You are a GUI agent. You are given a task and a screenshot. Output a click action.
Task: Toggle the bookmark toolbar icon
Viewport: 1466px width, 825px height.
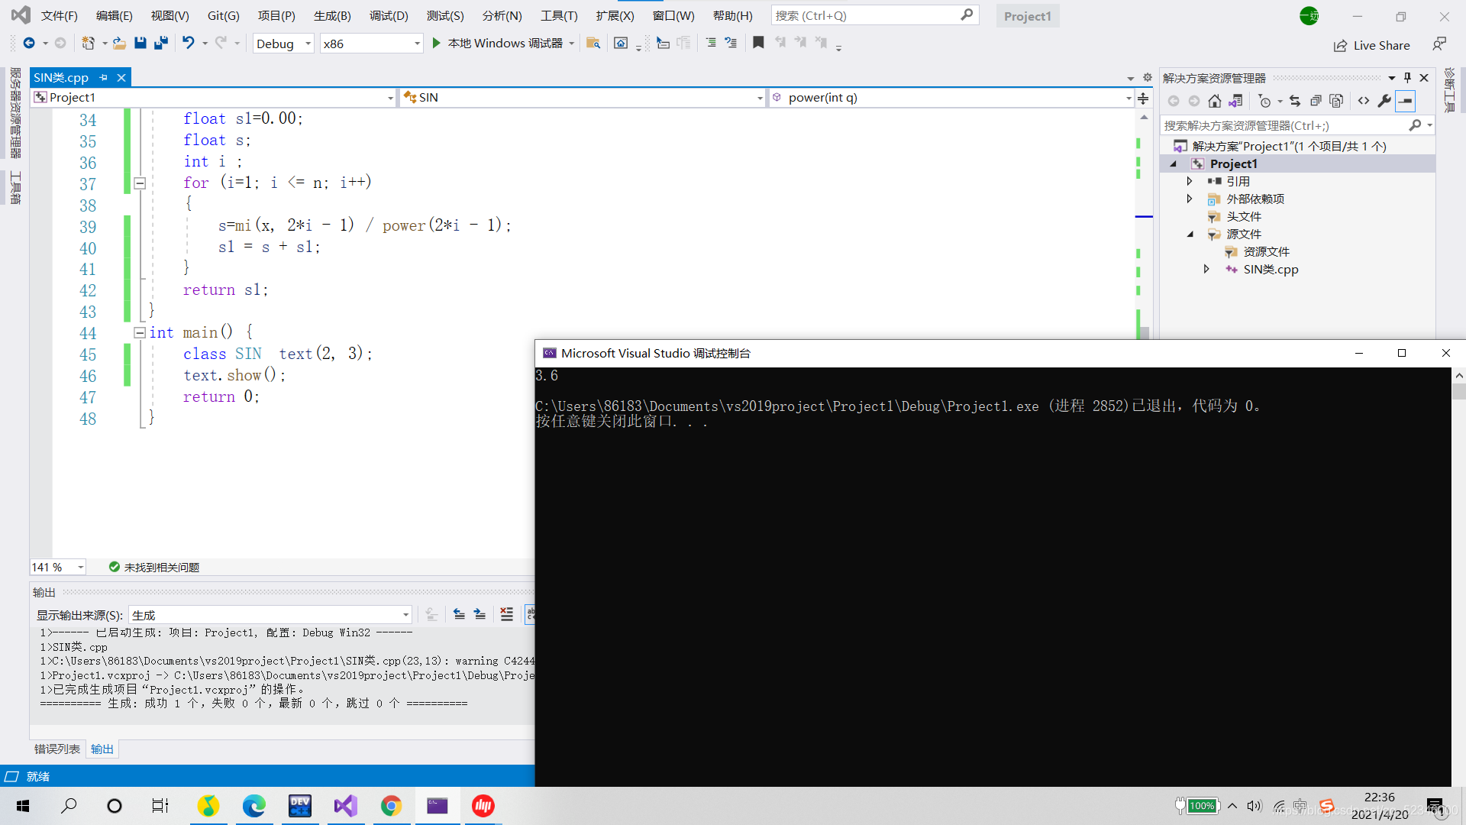(758, 44)
